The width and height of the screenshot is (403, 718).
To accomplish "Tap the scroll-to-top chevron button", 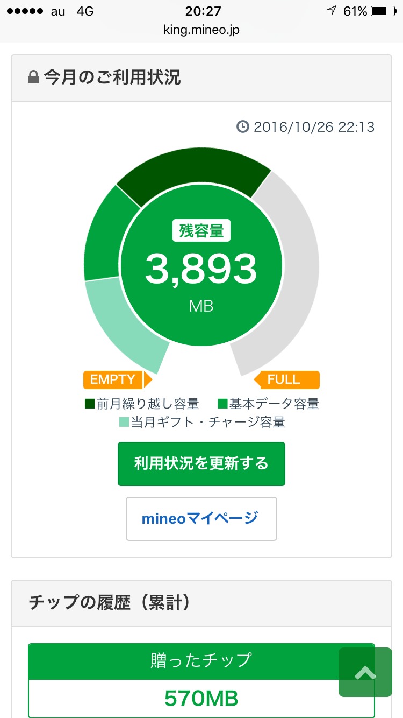I will (365, 672).
